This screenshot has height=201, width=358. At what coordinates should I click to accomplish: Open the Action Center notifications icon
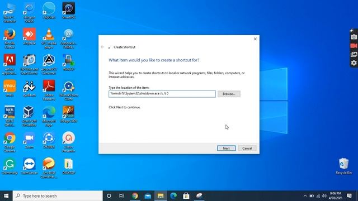click(x=349, y=196)
